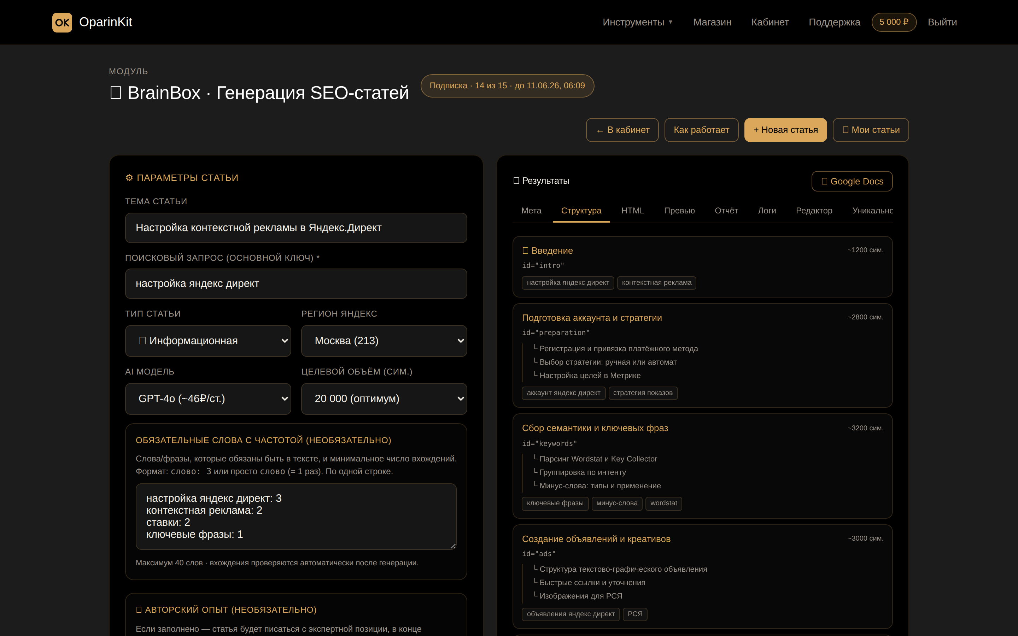This screenshot has width=1018, height=636.
Task: Click the РСЯ tag
Action: 635,614
